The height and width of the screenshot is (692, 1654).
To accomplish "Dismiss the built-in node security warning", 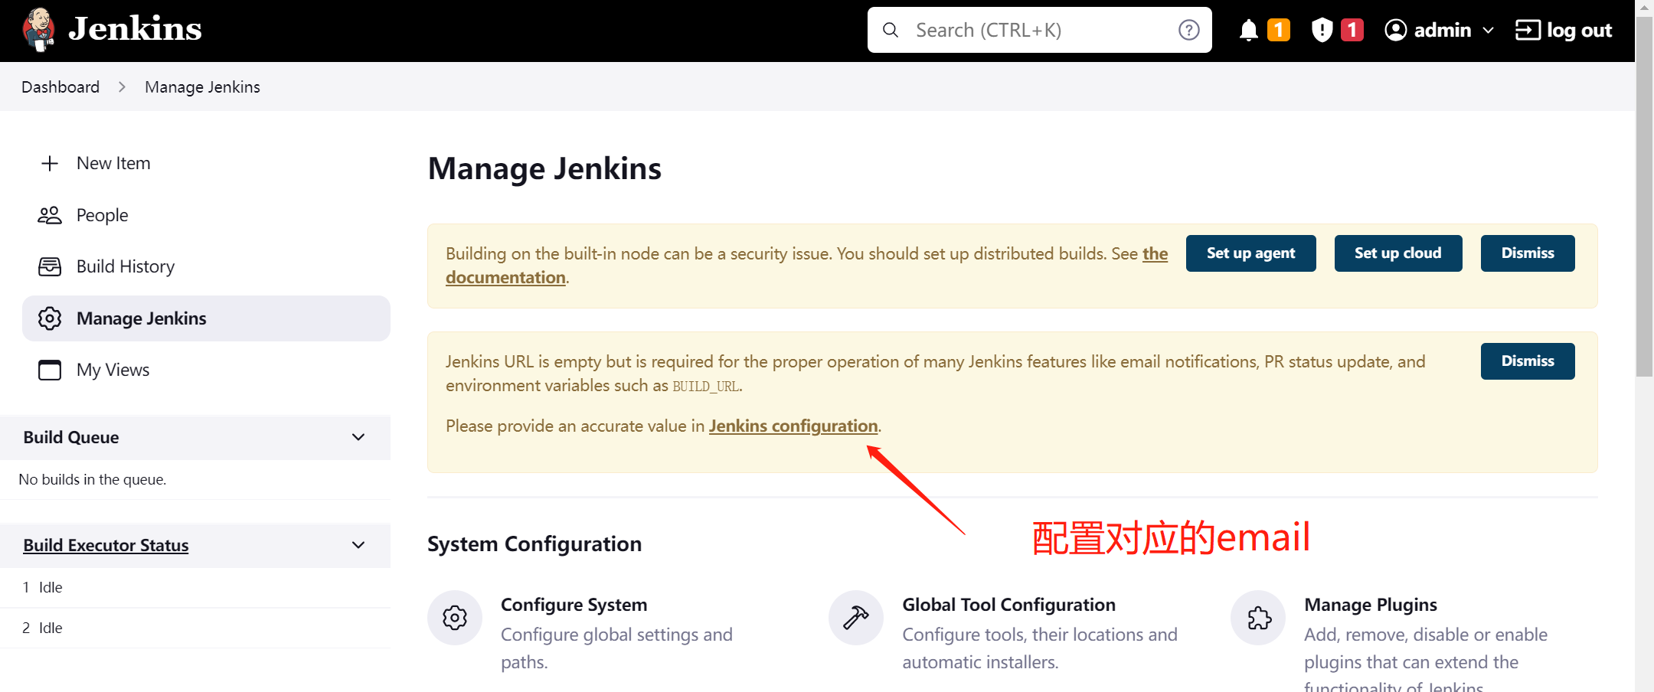I will [1528, 253].
